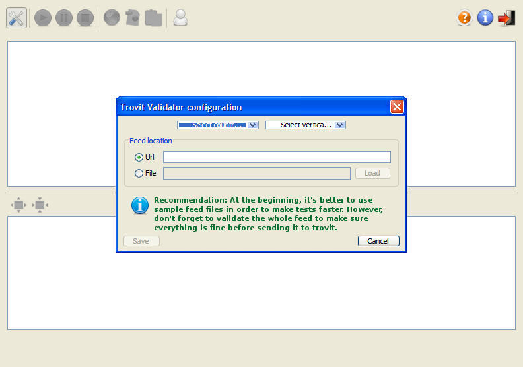This screenshot has width=523, height=367.
Task: Exit the application via red arrow icon
Action: pyautogui.click(x=506, y=18)
